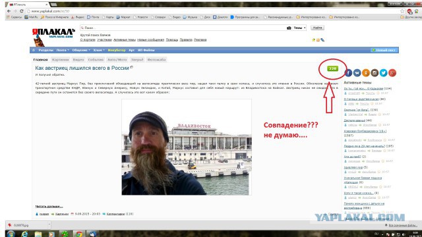Click the home icon in blue navbar
Viewport: 422px width, 237px height.
click(34, 50)
